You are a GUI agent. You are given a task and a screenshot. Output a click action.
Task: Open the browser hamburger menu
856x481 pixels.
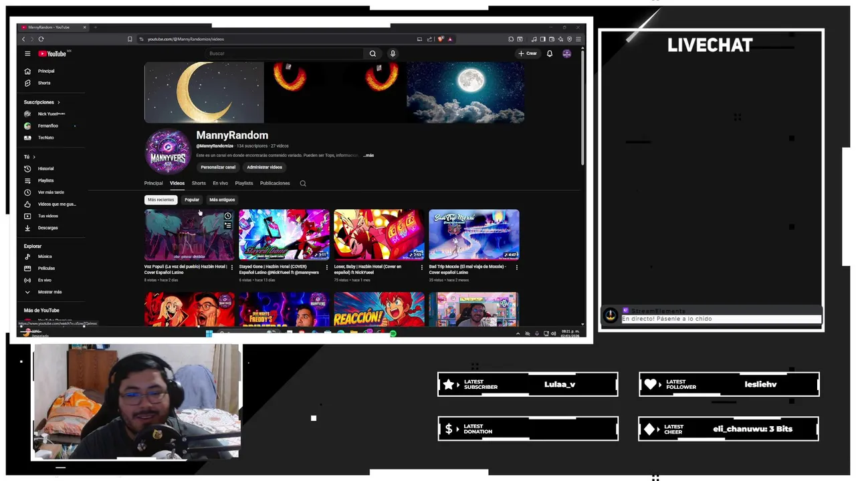pyautogui.click(x=578, y=39)
